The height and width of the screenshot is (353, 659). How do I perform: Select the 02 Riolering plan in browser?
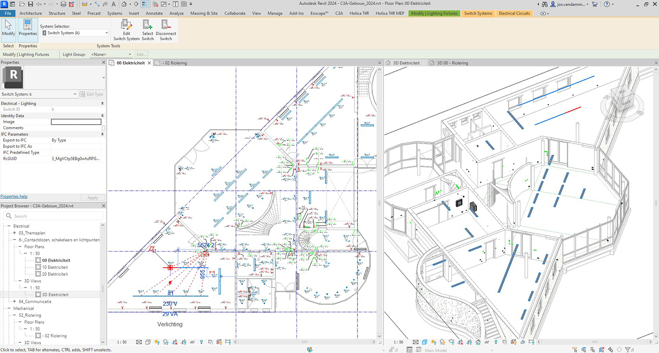(x=54, y=336)
